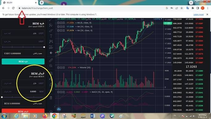This screenshot has width=211, height=119.
Task: Click the trash remove drawings icon
Action: click(x=51, y=98)
